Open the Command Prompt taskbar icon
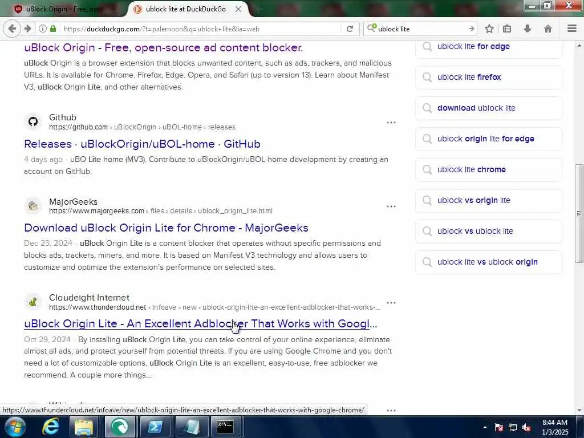The width and height of the screenshot is (584, 438). coord(226,427)
